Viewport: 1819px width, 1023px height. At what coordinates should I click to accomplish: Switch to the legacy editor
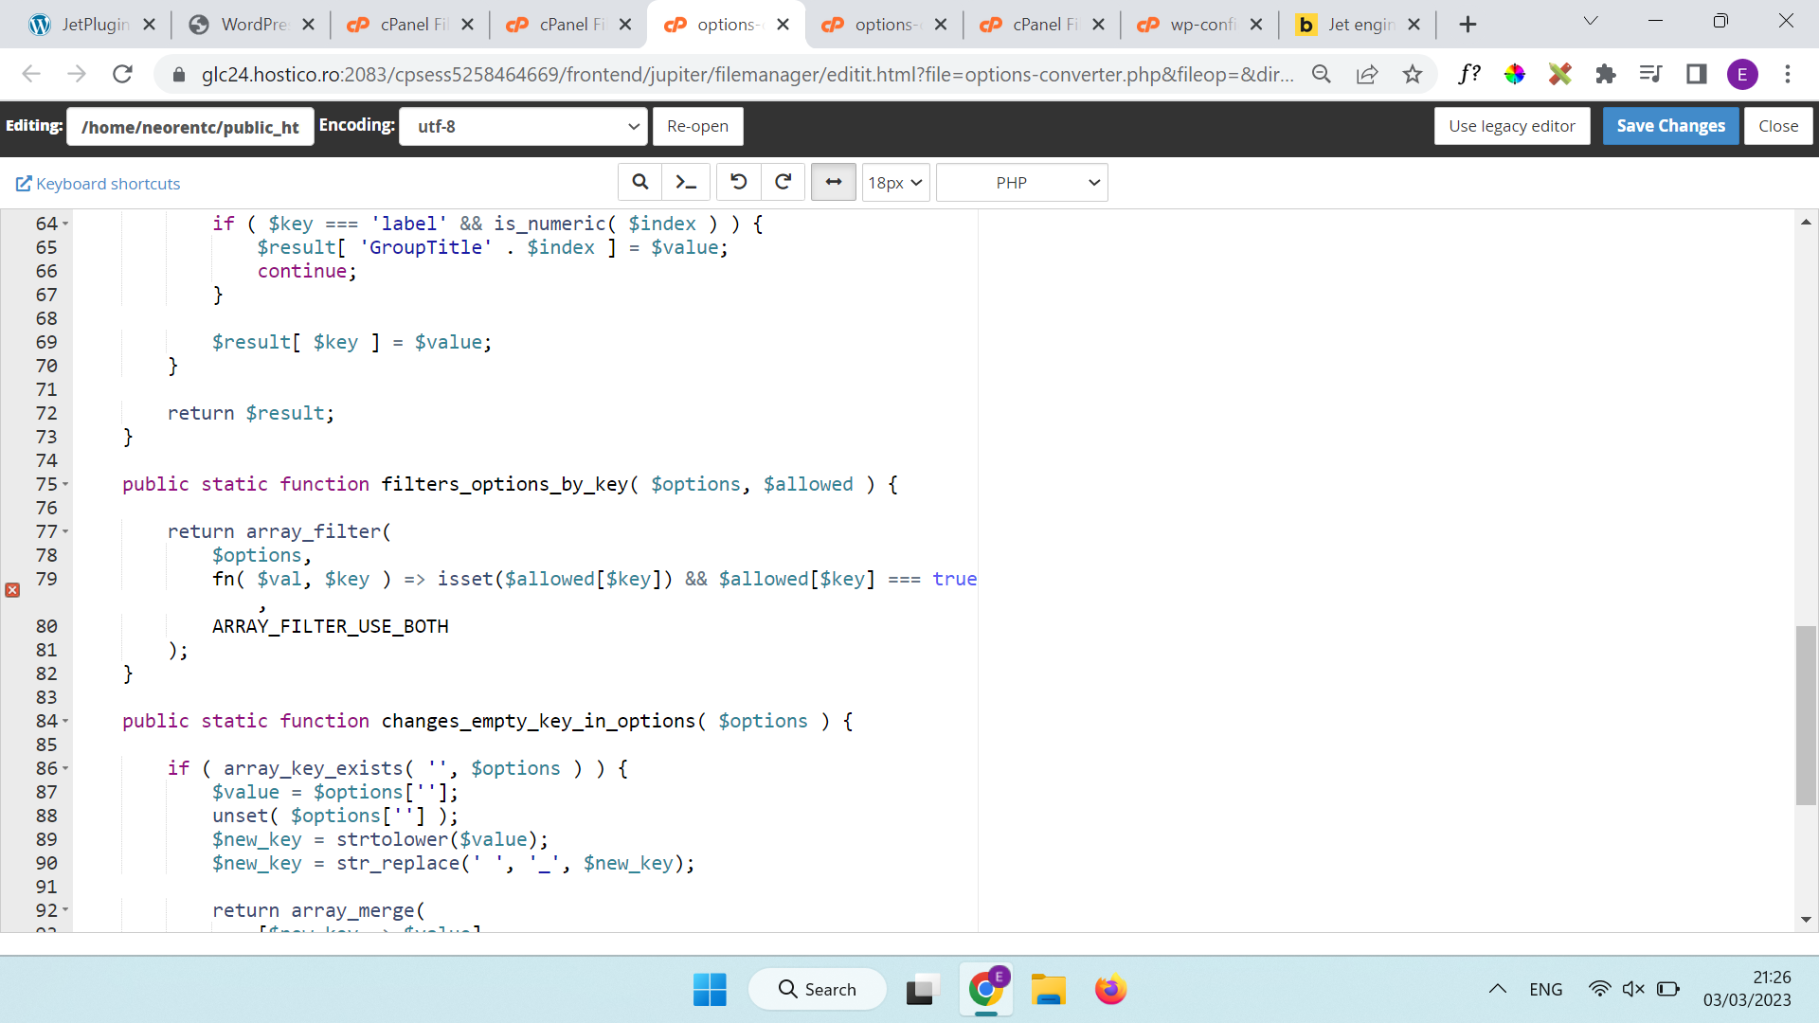(x=1511, y=126)
